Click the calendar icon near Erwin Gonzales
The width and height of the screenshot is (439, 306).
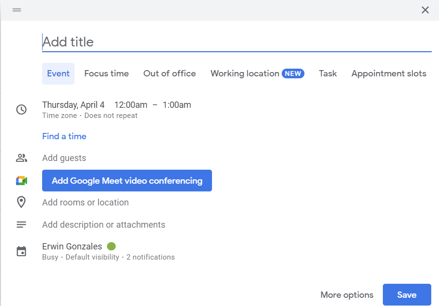[21, 251]
